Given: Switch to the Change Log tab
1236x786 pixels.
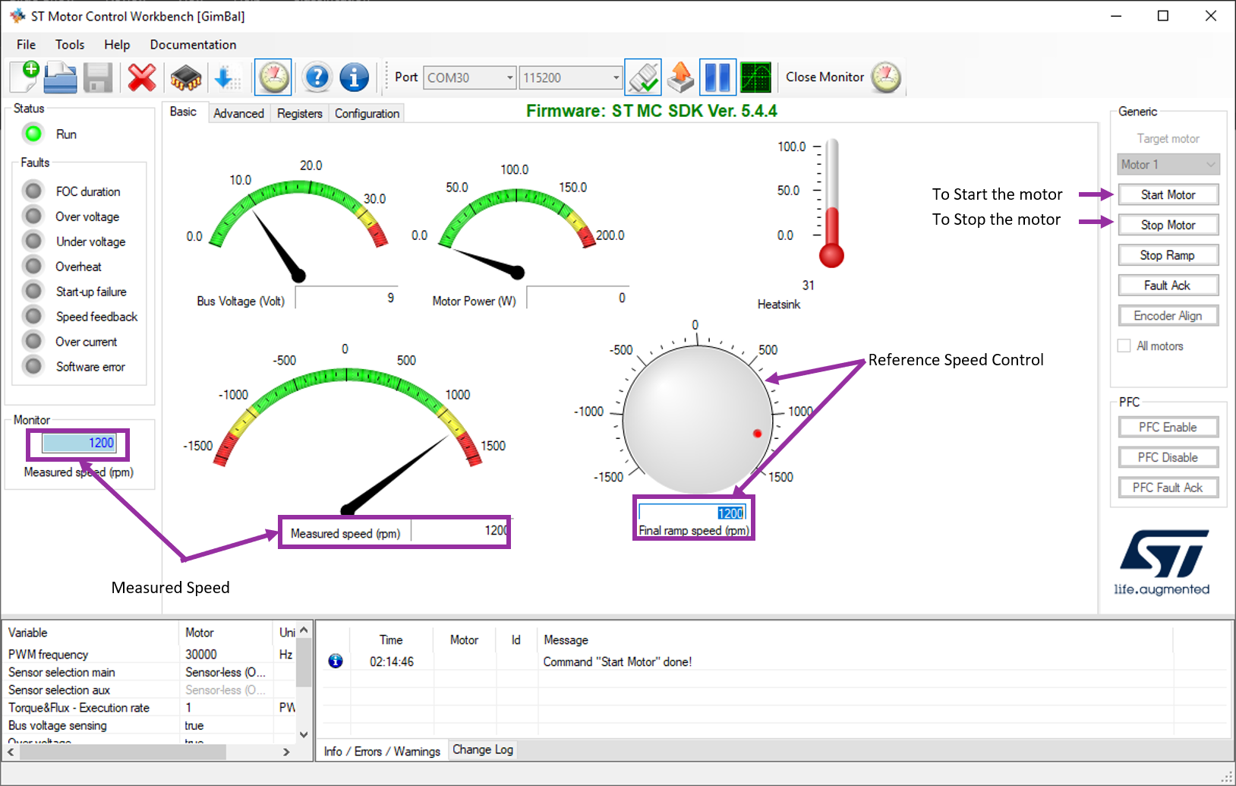Looking at the screenshot, I should [483, 750].
